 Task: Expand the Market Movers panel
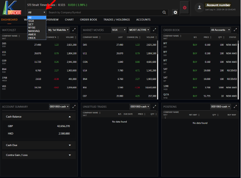(154, 30)
